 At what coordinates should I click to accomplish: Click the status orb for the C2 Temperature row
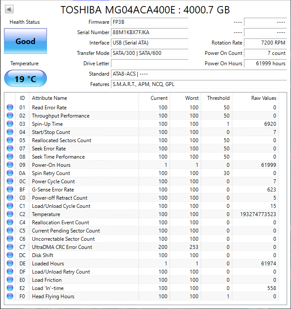click(x=10, y=214)
